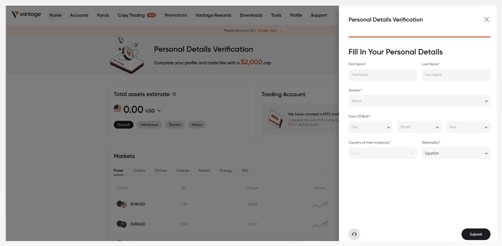Switch to the Metals markets tab
Screen dimensions: 502x246
[x=204, y=170]
